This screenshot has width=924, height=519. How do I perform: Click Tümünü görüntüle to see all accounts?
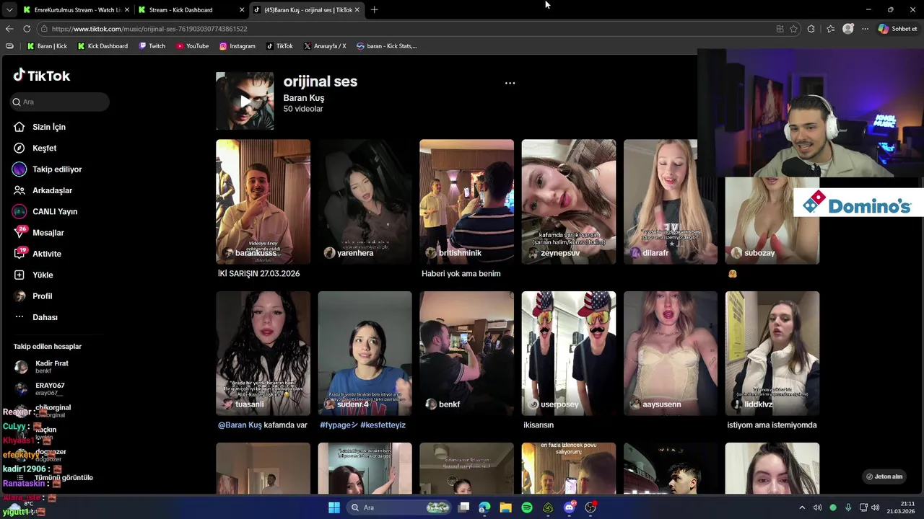coord(64,477)
